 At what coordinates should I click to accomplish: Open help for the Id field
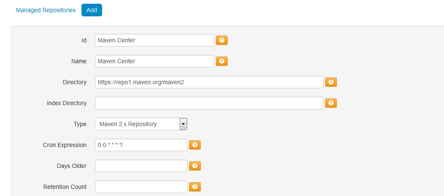(222, 40)
